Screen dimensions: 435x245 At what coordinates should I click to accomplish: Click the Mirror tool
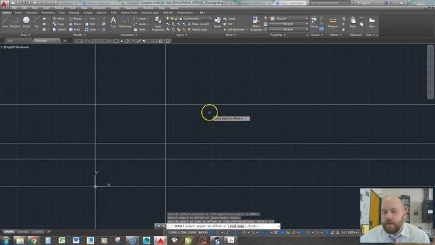click(x=75, y=24)
